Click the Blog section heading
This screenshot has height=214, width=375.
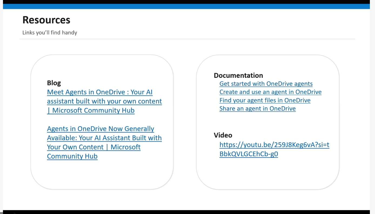point(54,83)
